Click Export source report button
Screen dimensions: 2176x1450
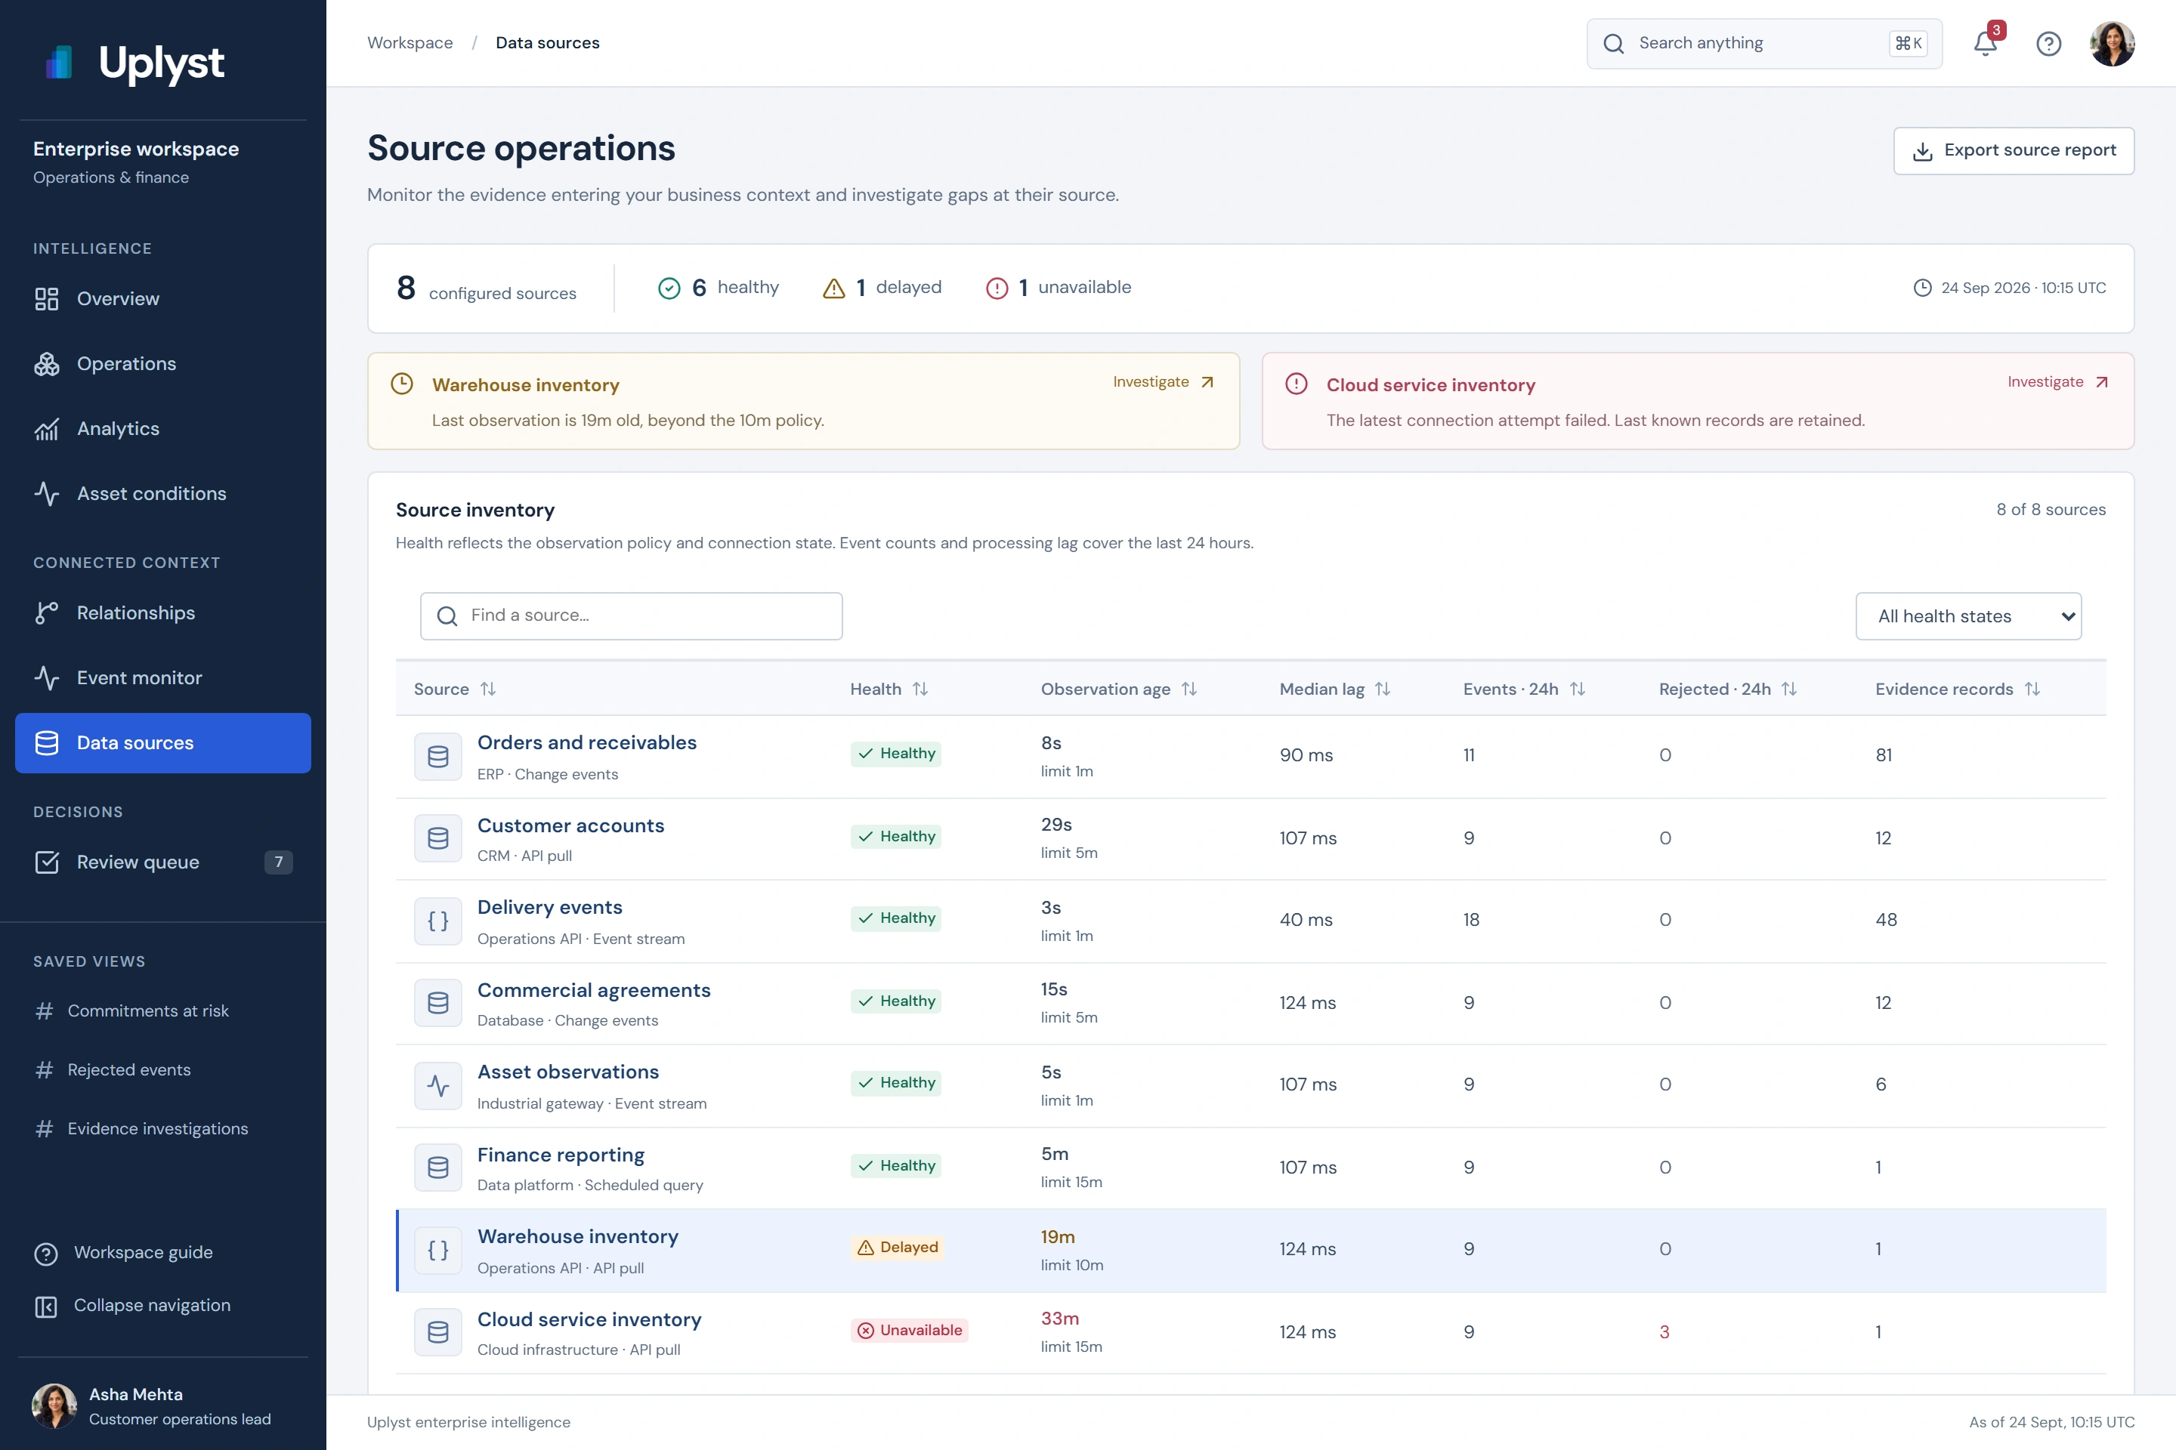click(2013, 151)
